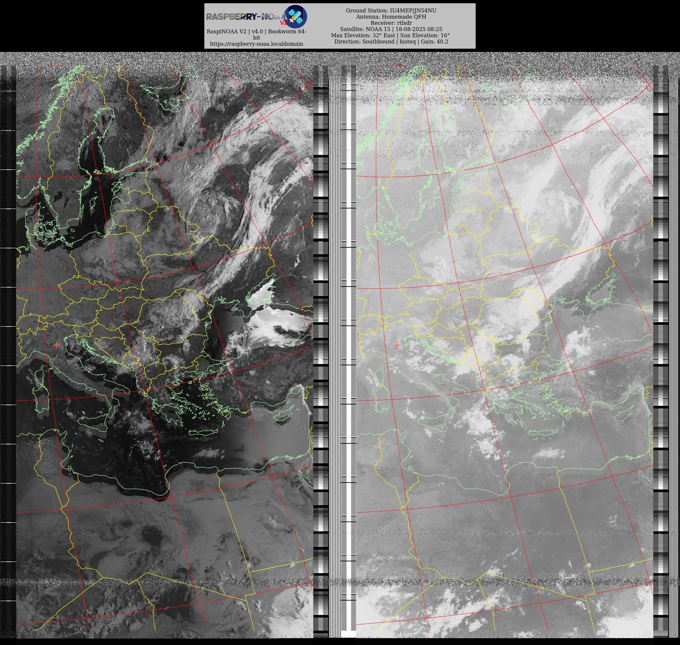
Task: Select 'Ground Station: IU4MEP|JN54NU' text
Action: pos(391,11)
